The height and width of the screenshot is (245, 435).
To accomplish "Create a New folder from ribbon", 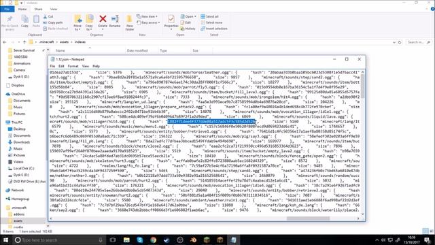I will tap(130, 22).
